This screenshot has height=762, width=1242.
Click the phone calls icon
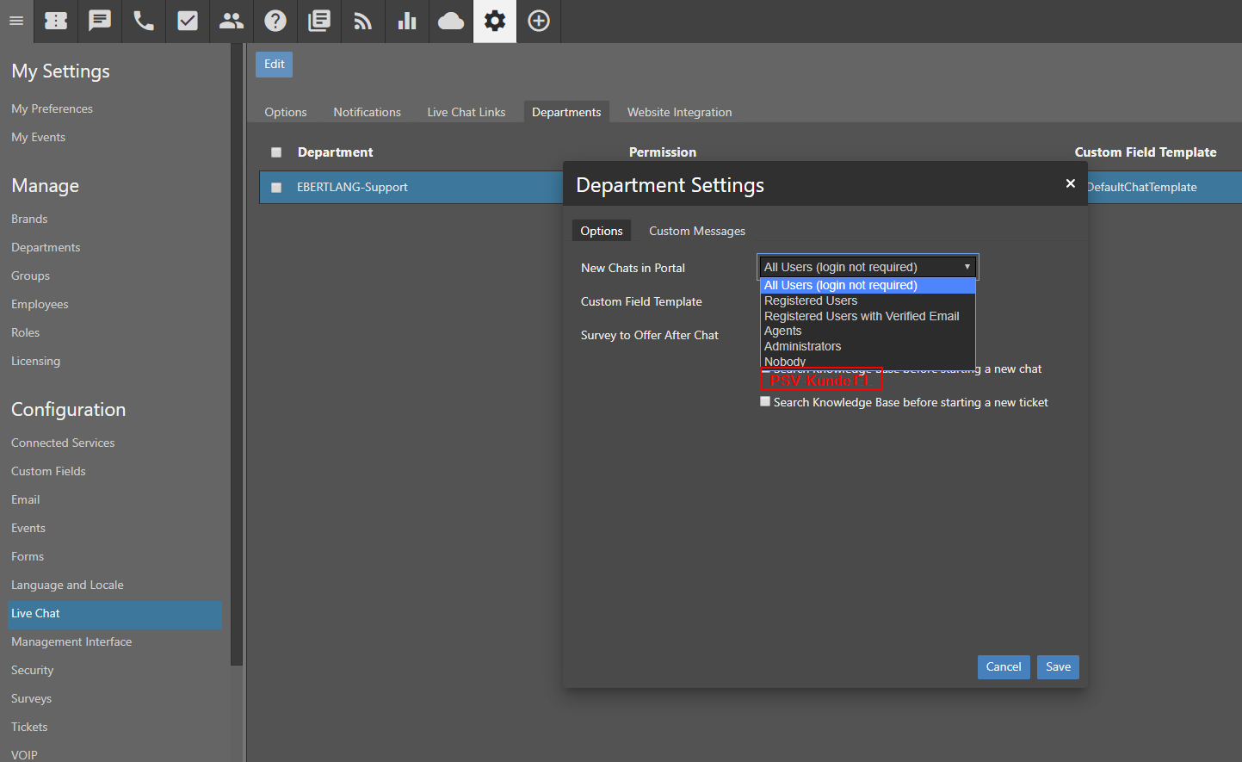tap(144, 21)
